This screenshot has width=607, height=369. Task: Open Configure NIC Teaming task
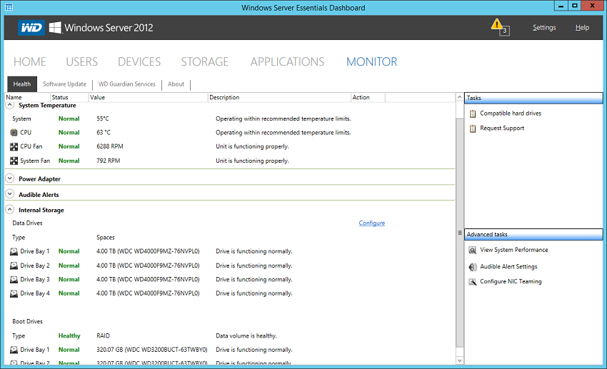point(511,282)
